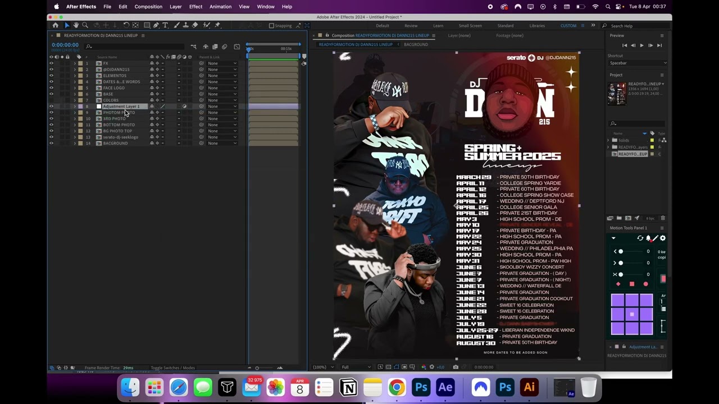The height and width of the screenshot is (404, 719).
Task: Open the Layer menu
Action: pos(176,7)
